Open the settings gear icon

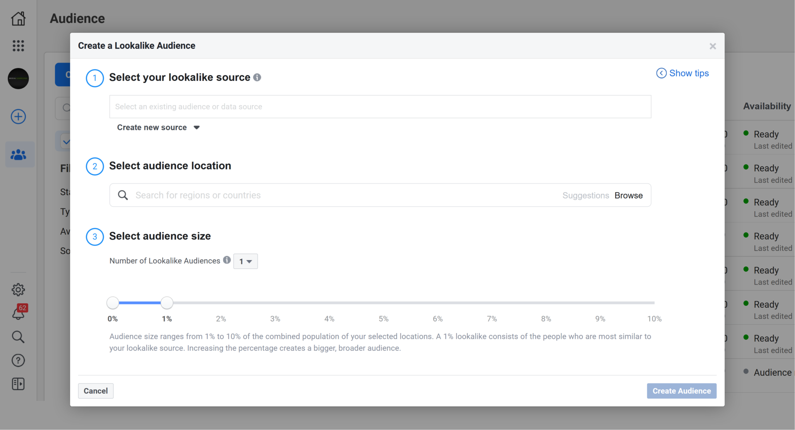tap(18, 290)
